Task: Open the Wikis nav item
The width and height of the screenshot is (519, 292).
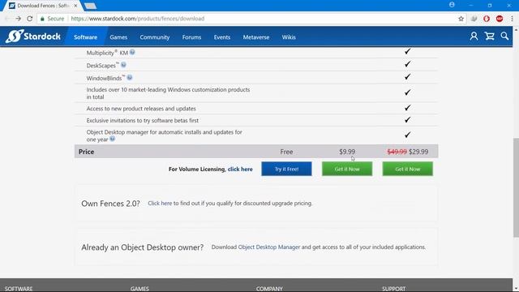Action: tap(289, 37)
